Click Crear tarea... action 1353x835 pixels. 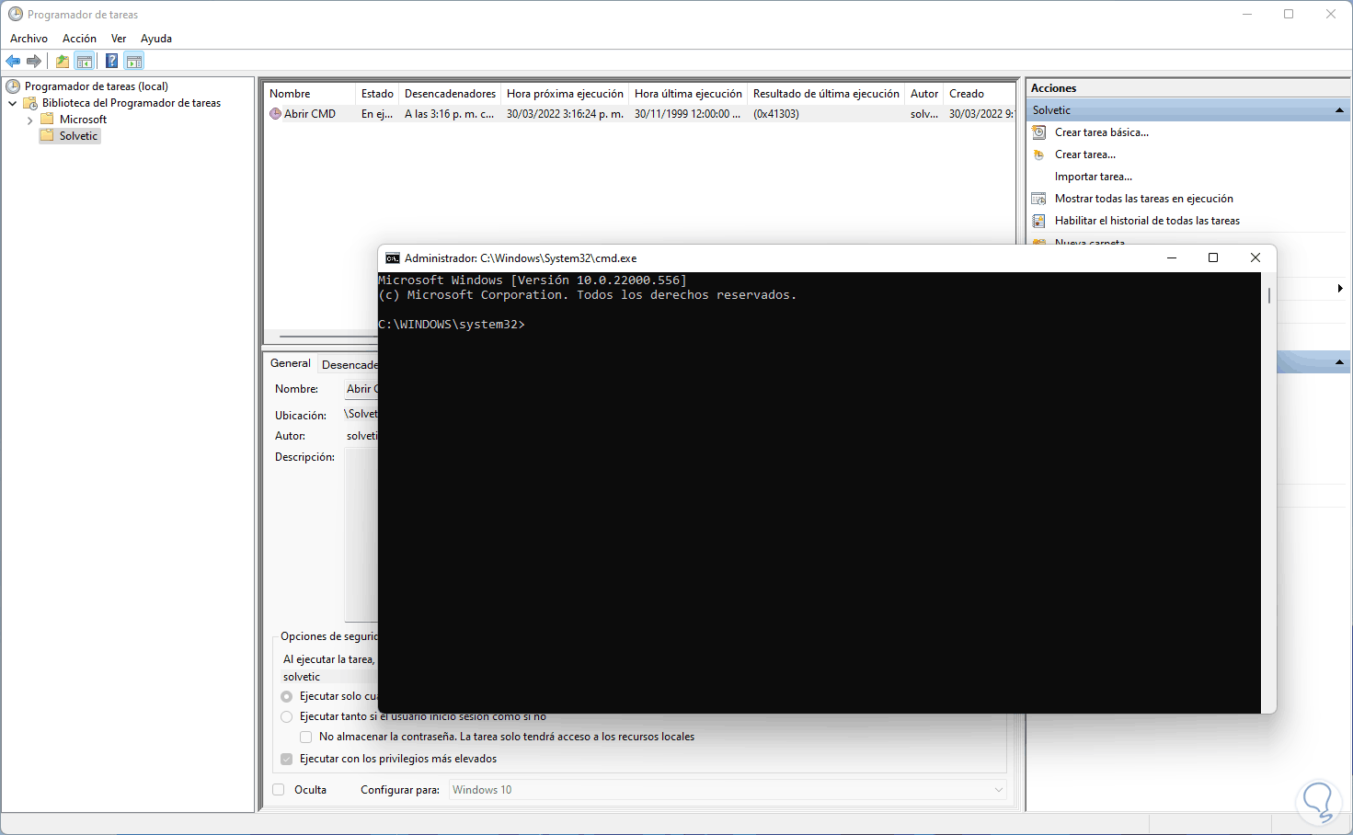[x=1085, y=154]
